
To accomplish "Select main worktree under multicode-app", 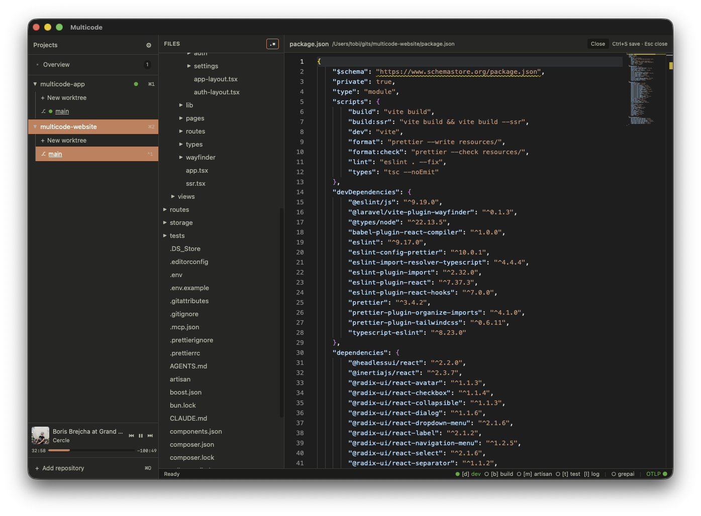I will click(x=62, y=111).
